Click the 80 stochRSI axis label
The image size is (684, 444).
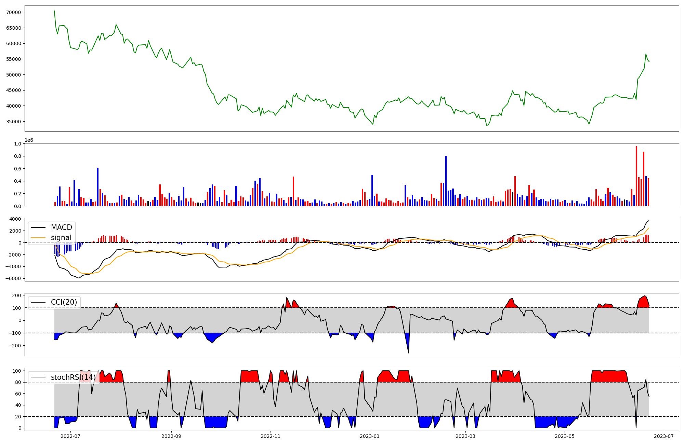18,383
